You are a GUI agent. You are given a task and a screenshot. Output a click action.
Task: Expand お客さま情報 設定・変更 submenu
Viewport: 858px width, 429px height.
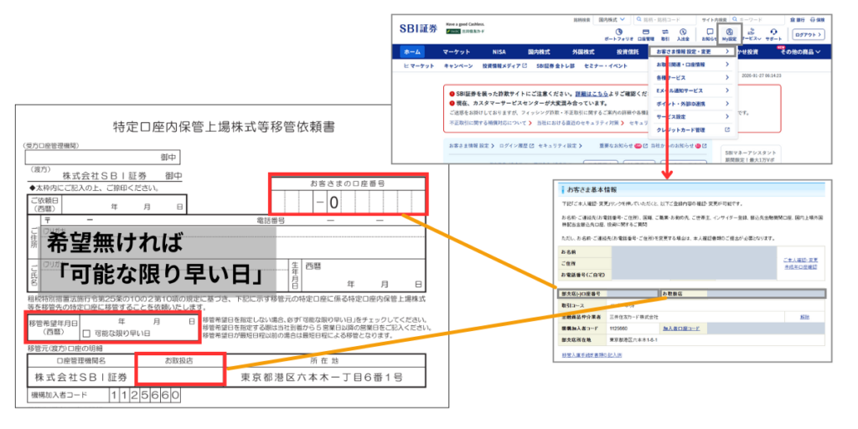coord(693,51)
